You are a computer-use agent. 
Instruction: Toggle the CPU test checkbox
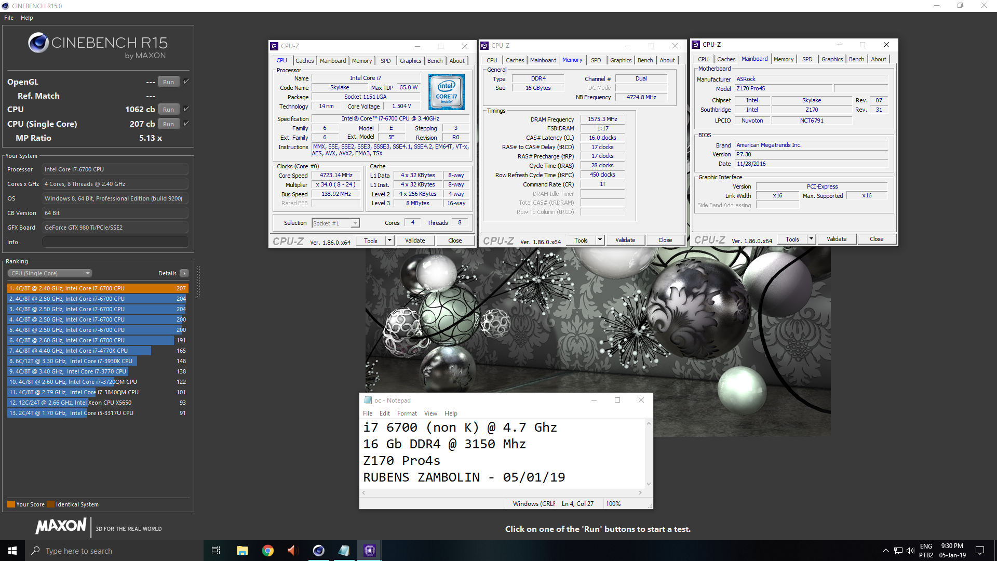click(186, 109)
